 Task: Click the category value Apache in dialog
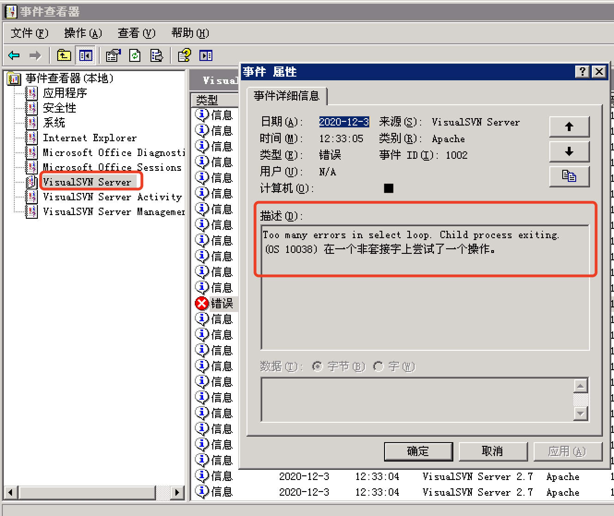click(448, 139)
